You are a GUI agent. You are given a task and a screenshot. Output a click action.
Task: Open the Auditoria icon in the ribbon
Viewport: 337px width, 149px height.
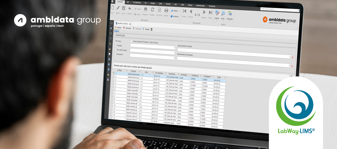pyautogui.click(x=174, y=16)
